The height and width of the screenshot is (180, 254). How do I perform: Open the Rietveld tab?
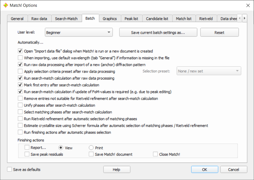(x=206, y=19)
